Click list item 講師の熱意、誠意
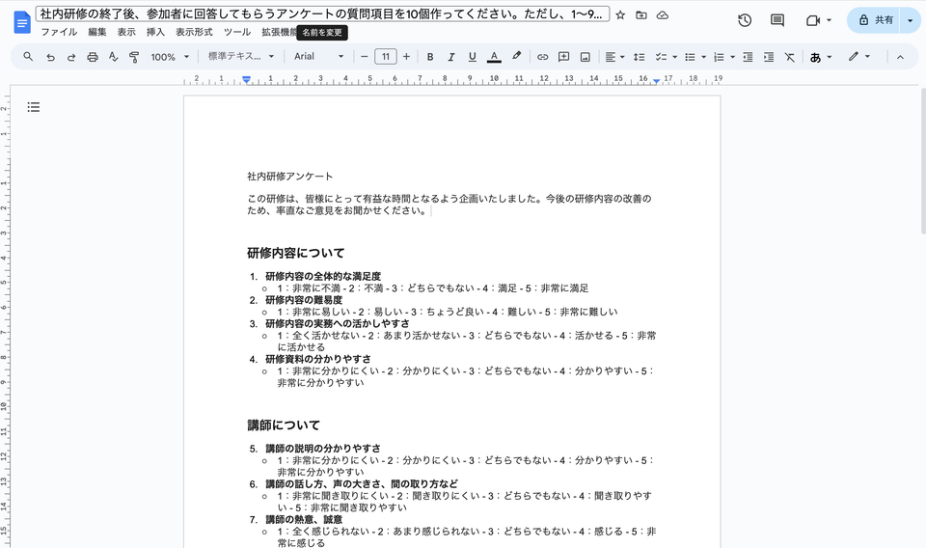This screenshot has height=548, width=926. [x=304, y=520]
